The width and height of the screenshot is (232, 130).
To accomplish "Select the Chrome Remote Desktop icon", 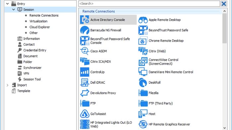I will pos(143,41).
